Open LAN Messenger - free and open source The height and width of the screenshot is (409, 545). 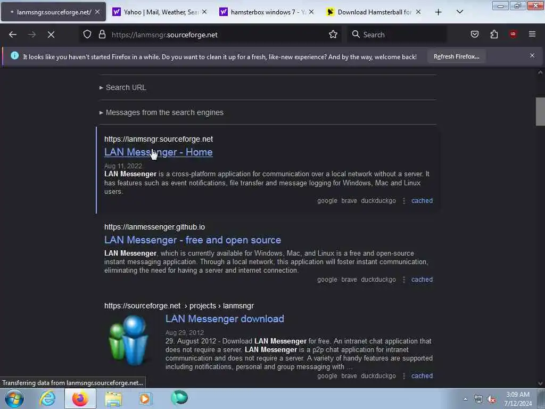193,240
